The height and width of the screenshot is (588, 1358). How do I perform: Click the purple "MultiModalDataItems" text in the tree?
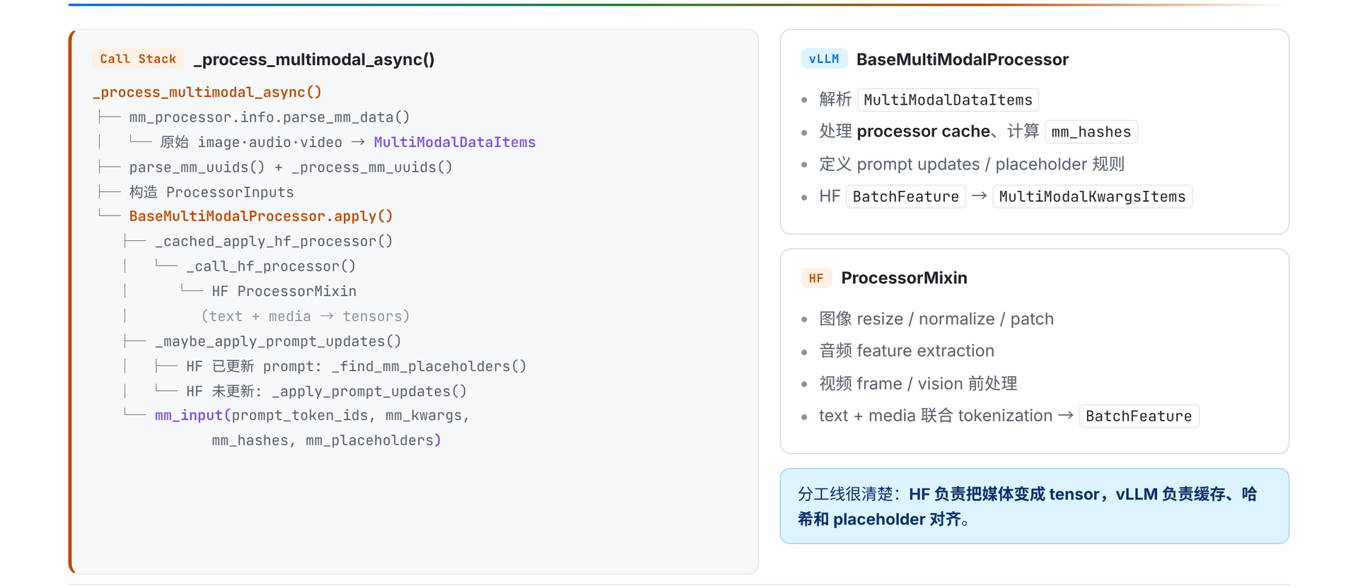point(455,142)
